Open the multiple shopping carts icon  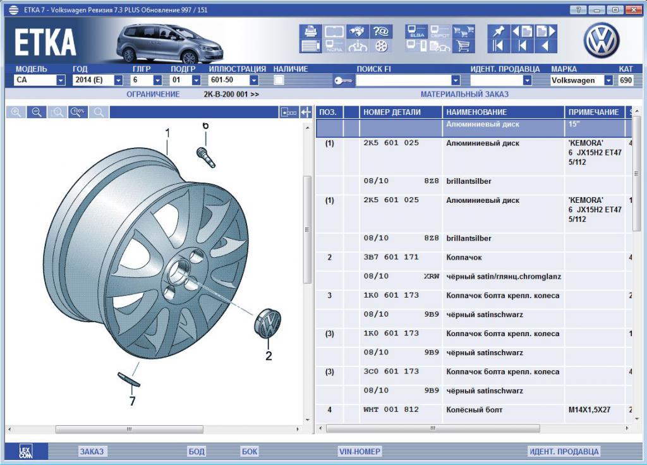(x=463, y=32)
